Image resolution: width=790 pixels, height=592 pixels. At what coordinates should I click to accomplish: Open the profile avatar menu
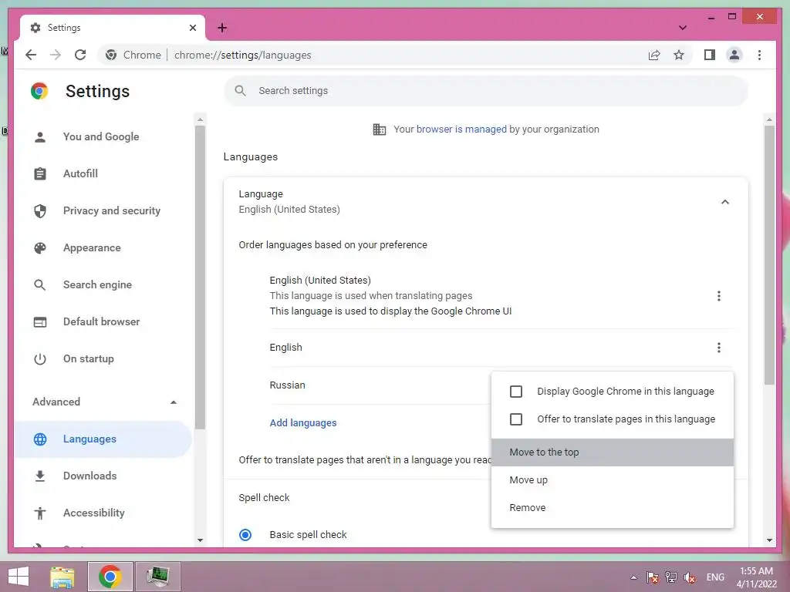point(734,55)
